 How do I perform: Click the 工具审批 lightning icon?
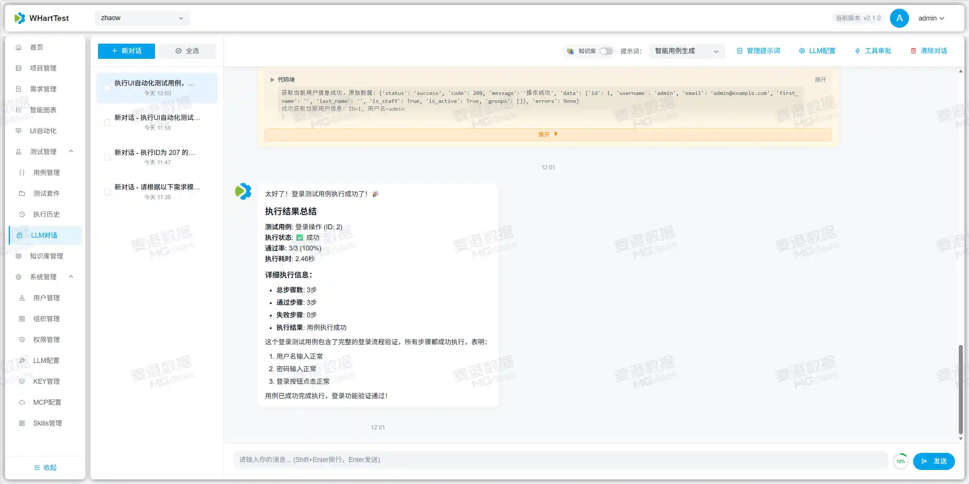coord(858,51)
